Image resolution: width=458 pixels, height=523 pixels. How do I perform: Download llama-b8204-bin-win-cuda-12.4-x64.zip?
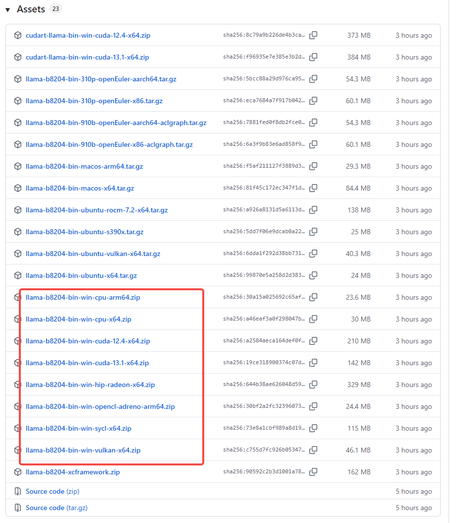tap(88, 341)
